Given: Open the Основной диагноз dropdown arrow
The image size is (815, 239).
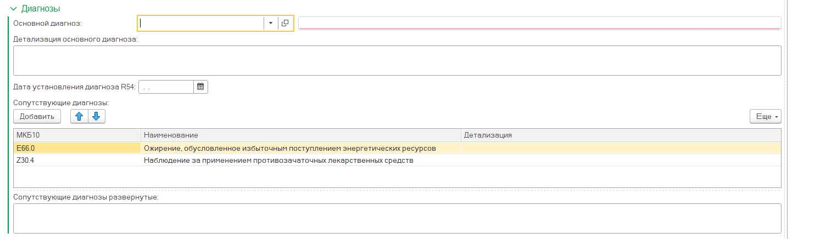Looking at the screenshot, I should 271,23.
